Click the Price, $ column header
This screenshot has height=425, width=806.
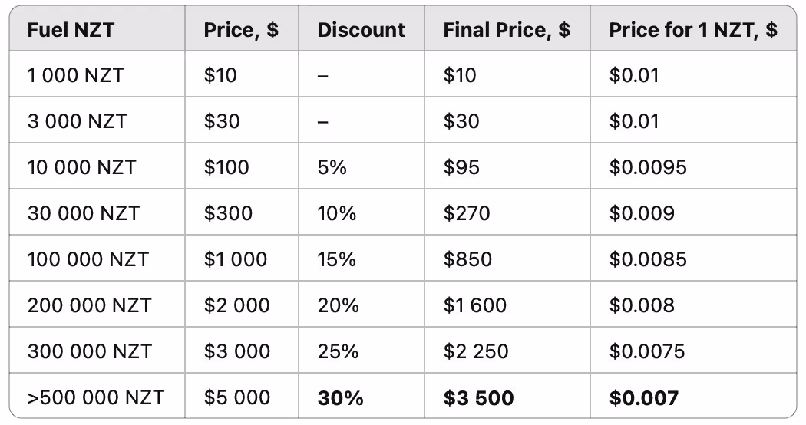241,30
